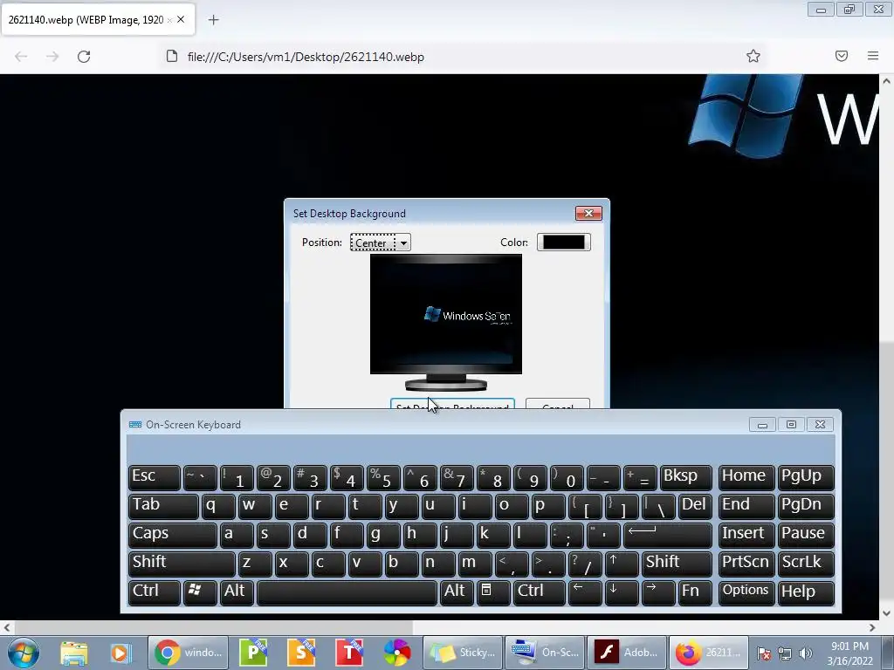Click the Home key on On-Screen Keyboard
The height and width of the screenshot is (670, 894).
(746, 477)
